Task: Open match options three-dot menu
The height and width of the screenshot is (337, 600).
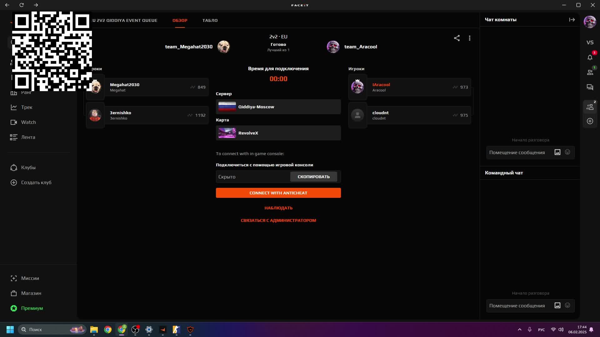Action: (469, 38)
